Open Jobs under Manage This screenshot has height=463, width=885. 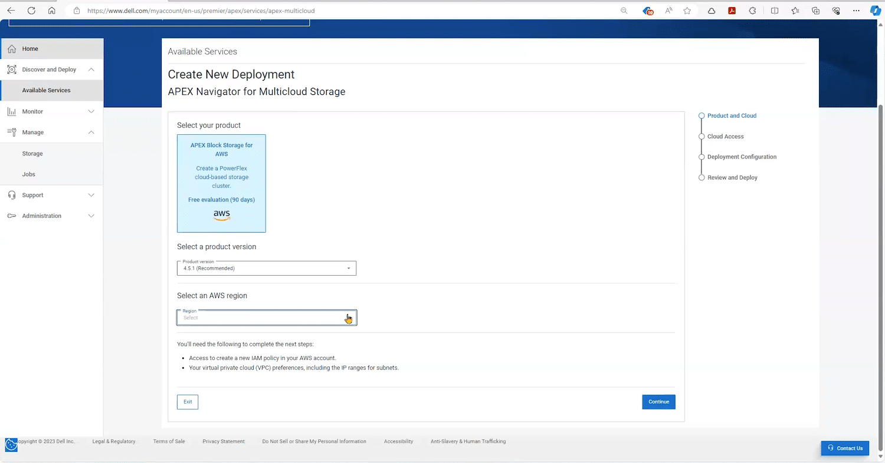(28, 174)
